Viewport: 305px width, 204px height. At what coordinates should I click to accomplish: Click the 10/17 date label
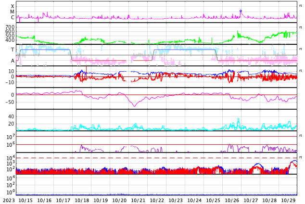(63, 201)
